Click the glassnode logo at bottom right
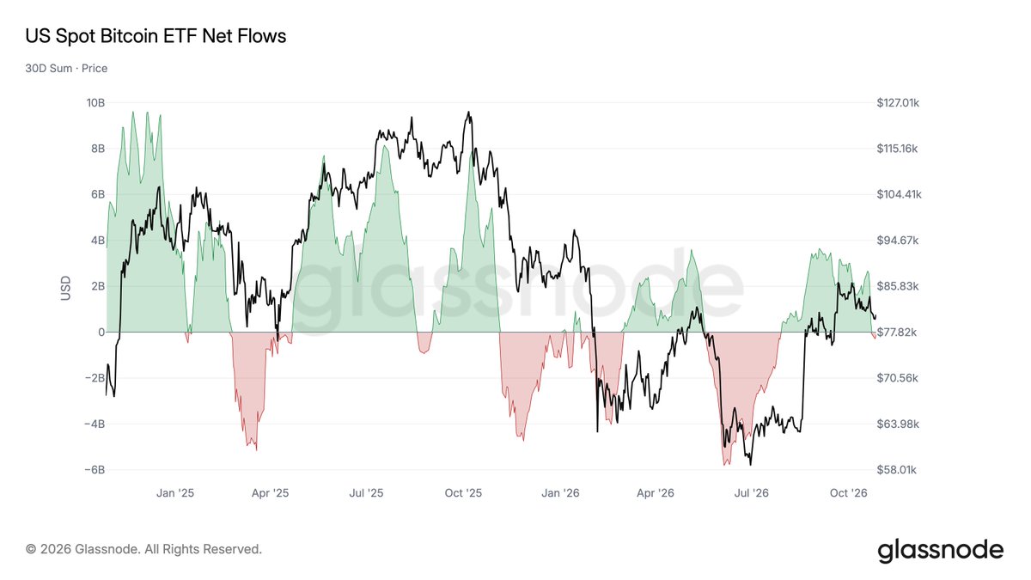The image size is (1031, 580). tap(940, 549)
